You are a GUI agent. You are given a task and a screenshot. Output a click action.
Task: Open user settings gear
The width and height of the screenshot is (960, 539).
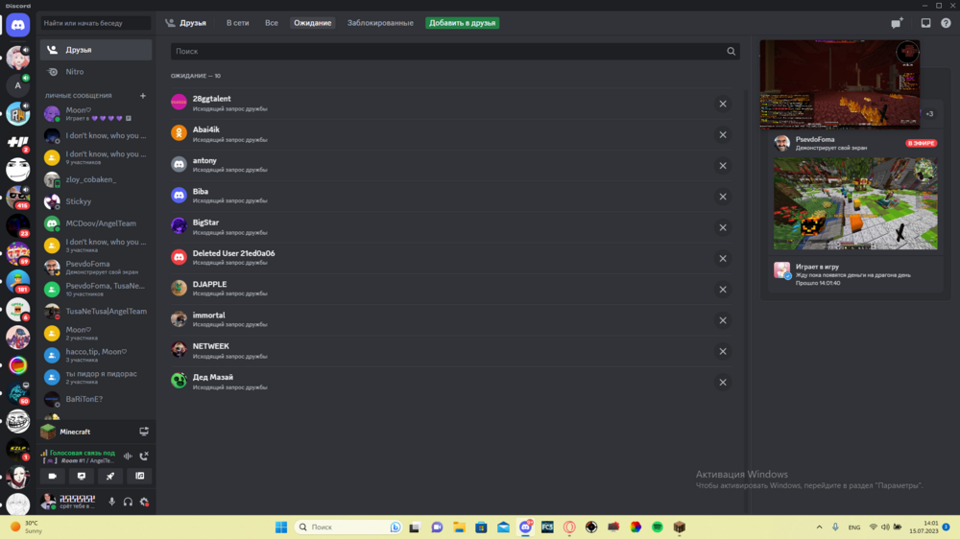tap(145, 502)
